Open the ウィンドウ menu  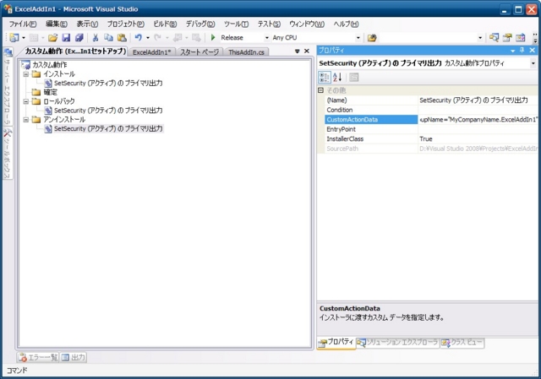click(307, 24)
